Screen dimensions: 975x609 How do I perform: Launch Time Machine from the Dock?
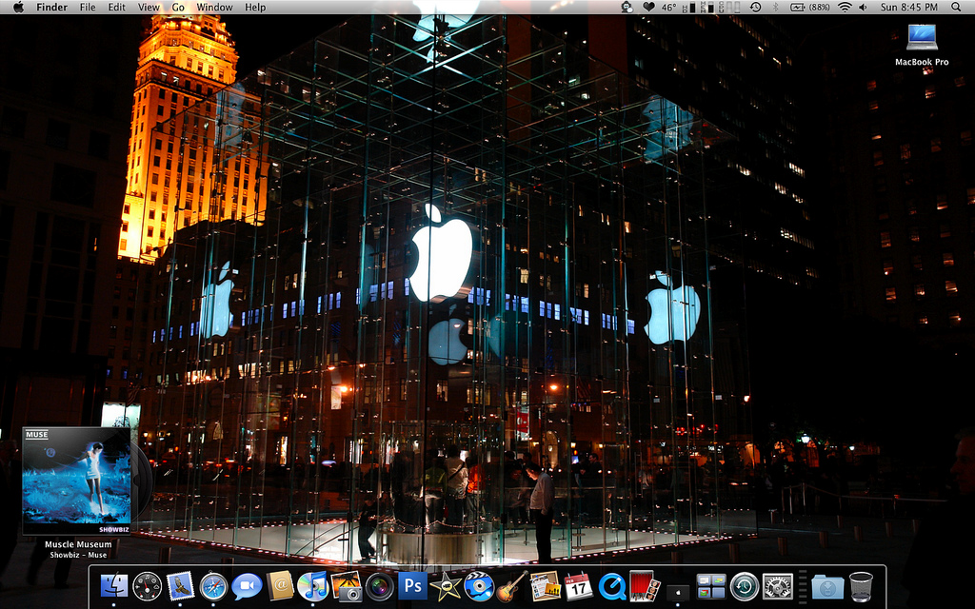pos(745,586)
